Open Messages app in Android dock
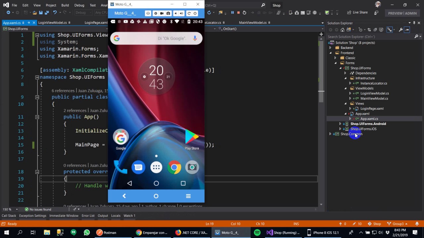The height and width of the screenshot is (238, 424). [x=138, y=167]
